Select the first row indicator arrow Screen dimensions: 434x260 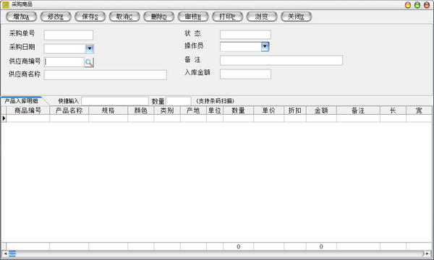4,118
